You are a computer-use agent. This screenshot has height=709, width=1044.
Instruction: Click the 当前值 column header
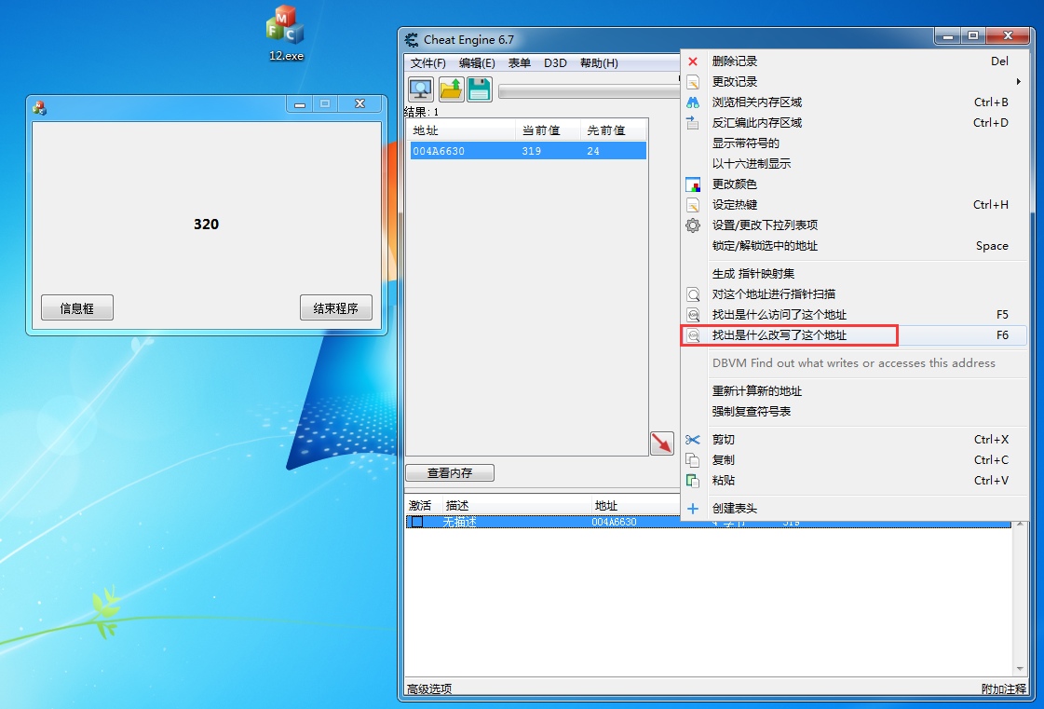[548, 130]
